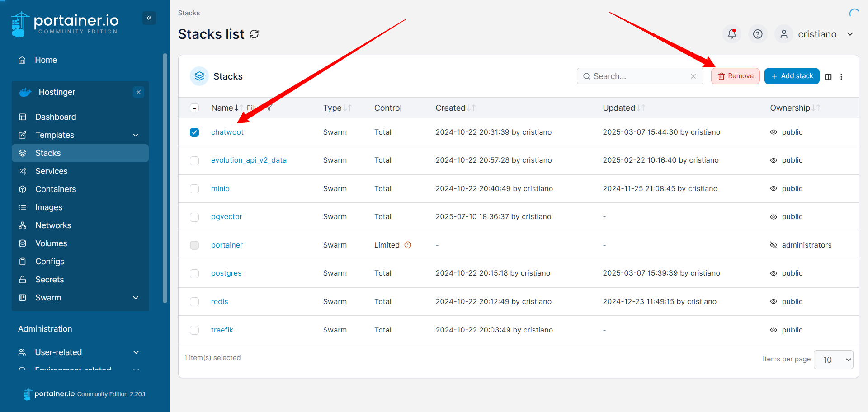Click the Remove button
Viewport: 868px width, 412px height.
tap(735, 76)
